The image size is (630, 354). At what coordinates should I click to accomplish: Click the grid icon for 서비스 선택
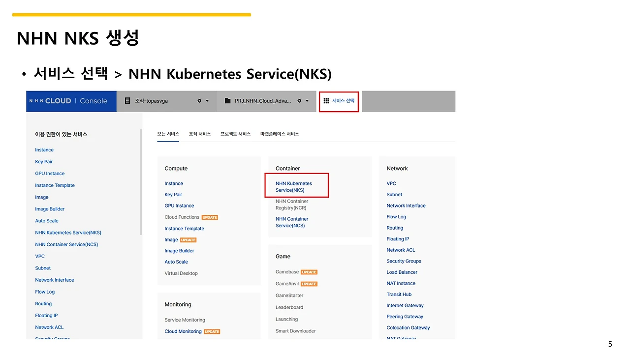point(326,101)
